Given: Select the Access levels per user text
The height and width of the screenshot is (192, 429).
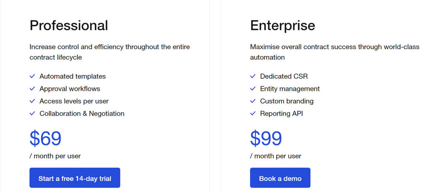Looking at the screenshot, I should [x=74, y=101].
